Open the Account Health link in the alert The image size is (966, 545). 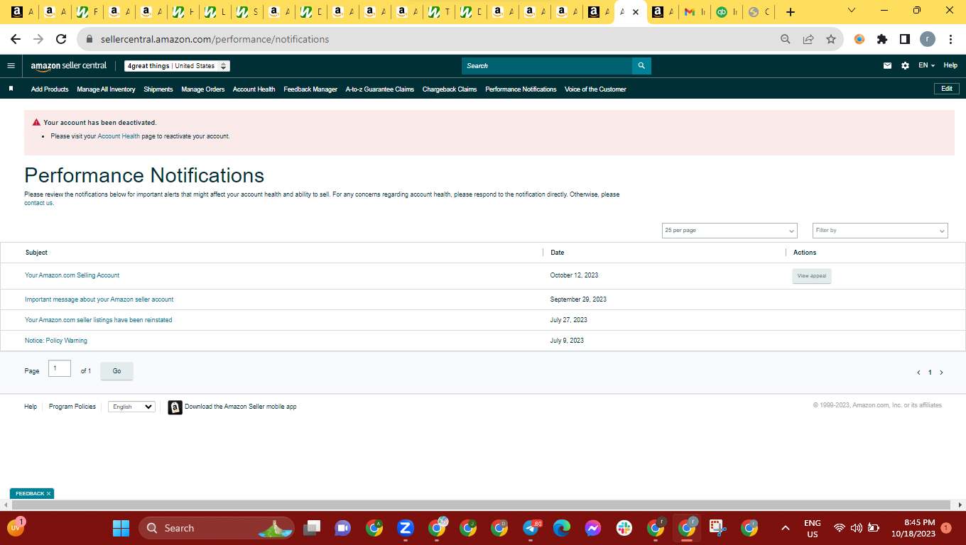point(119,136)
